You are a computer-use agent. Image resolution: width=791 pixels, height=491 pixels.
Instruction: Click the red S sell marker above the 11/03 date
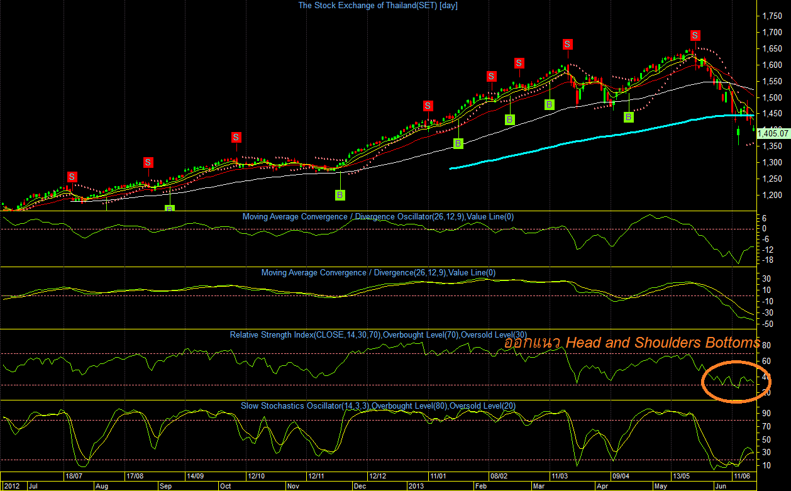click(x=567, y=44)
